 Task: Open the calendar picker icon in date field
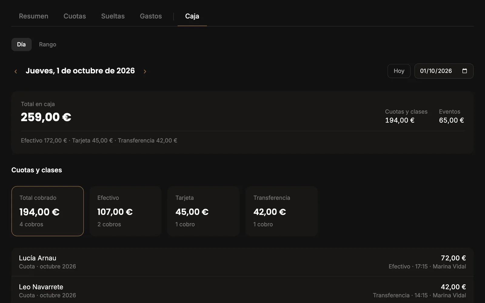(x=464, y=71)
